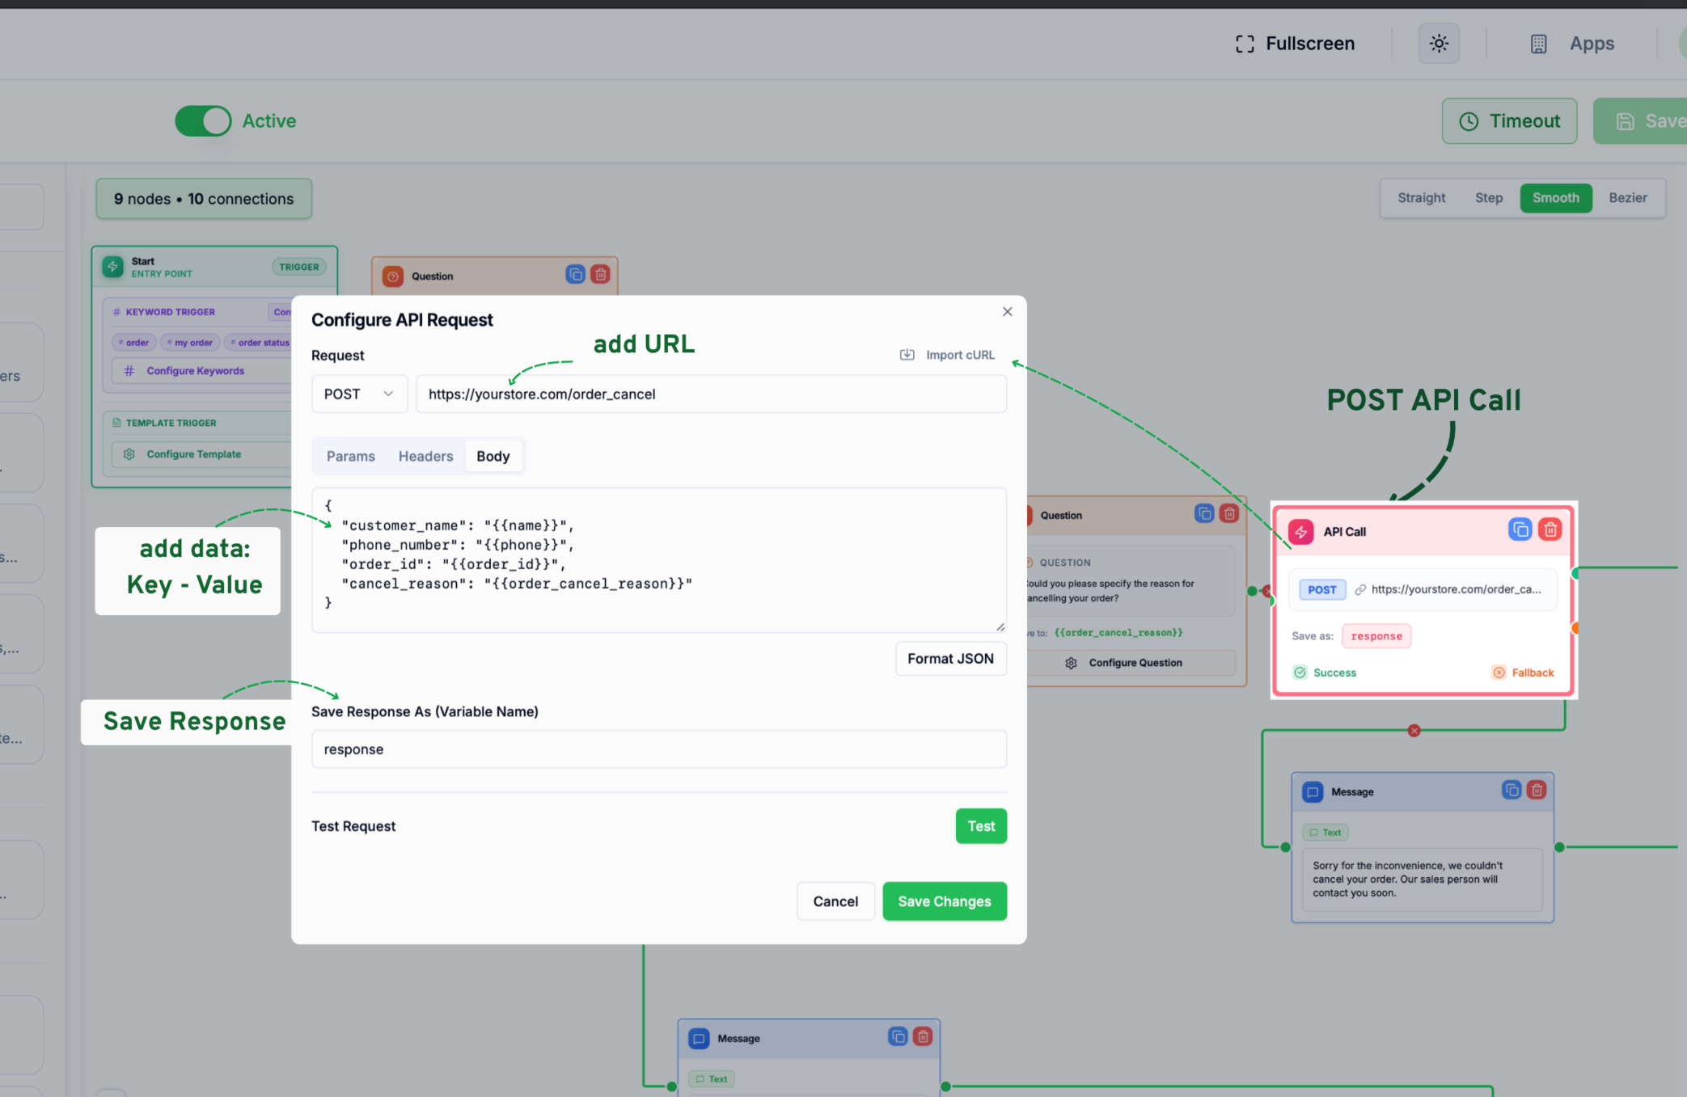The height and width of the screenshot is (1097, 1687).
Task: Toggle the Active workflow switch
Action: pyautogui.click(x=203, y=121)
